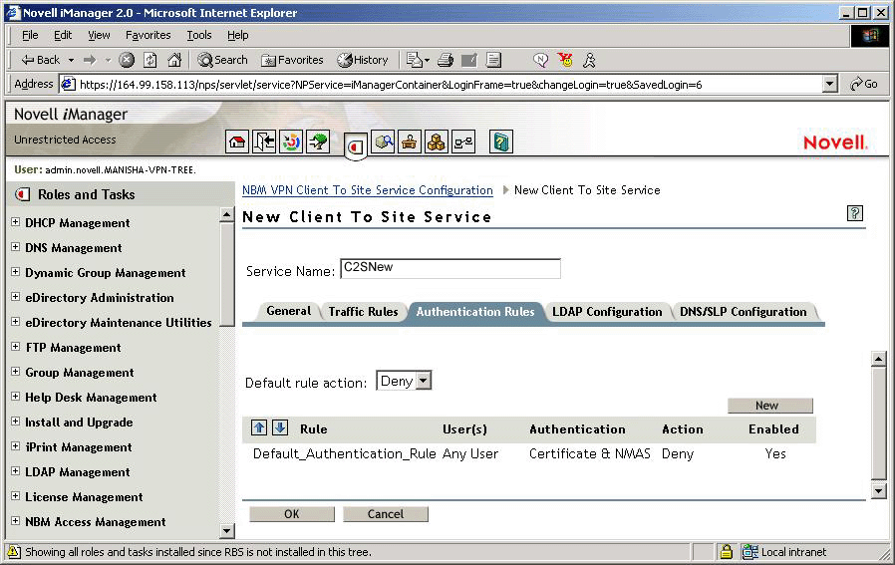This screenshot has height=565, width=895.
Task: Expand FTP Management role
Action: click(15, 347)
